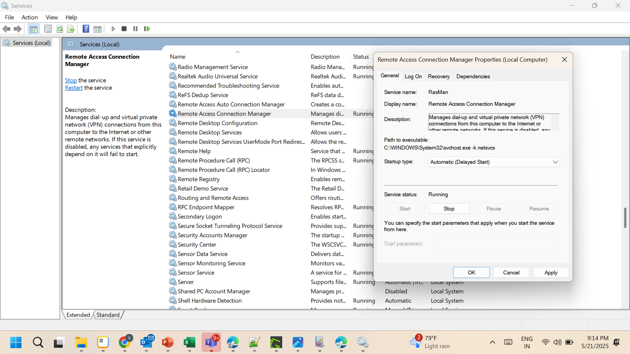Open the Properties toolbar icon

click(x=48, y=29)
